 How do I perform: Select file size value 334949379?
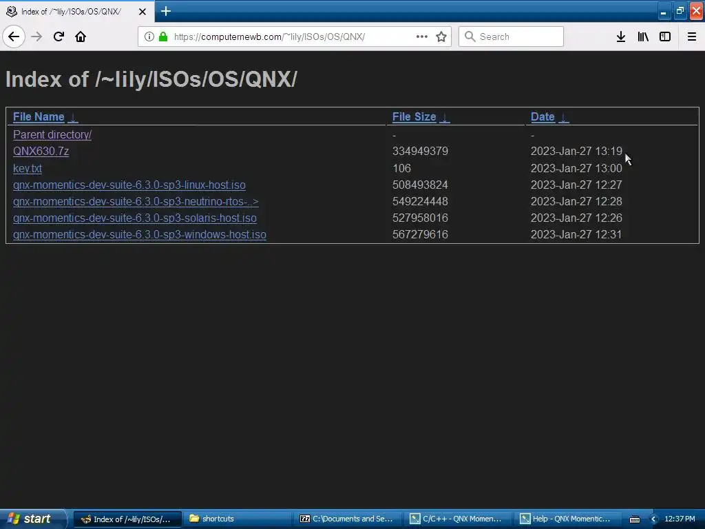(421, 151)
